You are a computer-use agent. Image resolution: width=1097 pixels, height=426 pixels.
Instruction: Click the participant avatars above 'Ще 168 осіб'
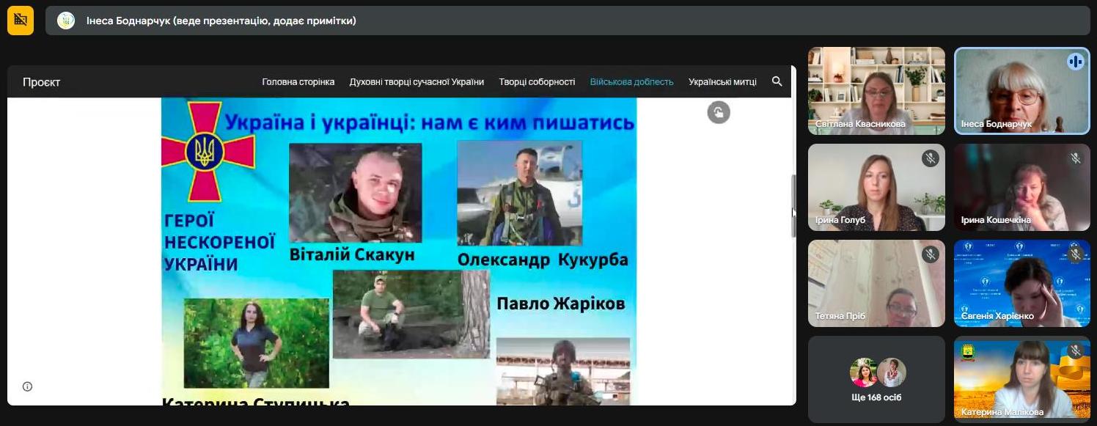click(877, 372)
